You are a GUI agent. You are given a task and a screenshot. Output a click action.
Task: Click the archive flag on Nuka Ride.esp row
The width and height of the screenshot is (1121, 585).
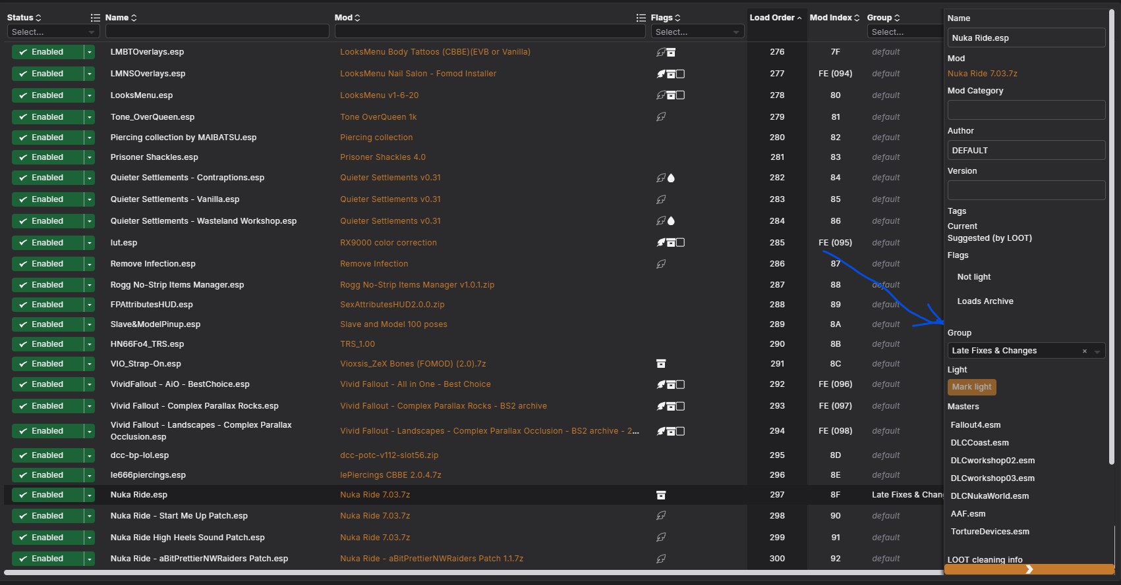(661, 495)
